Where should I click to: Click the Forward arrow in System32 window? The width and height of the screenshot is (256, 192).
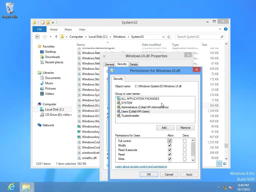coord(44,37)
